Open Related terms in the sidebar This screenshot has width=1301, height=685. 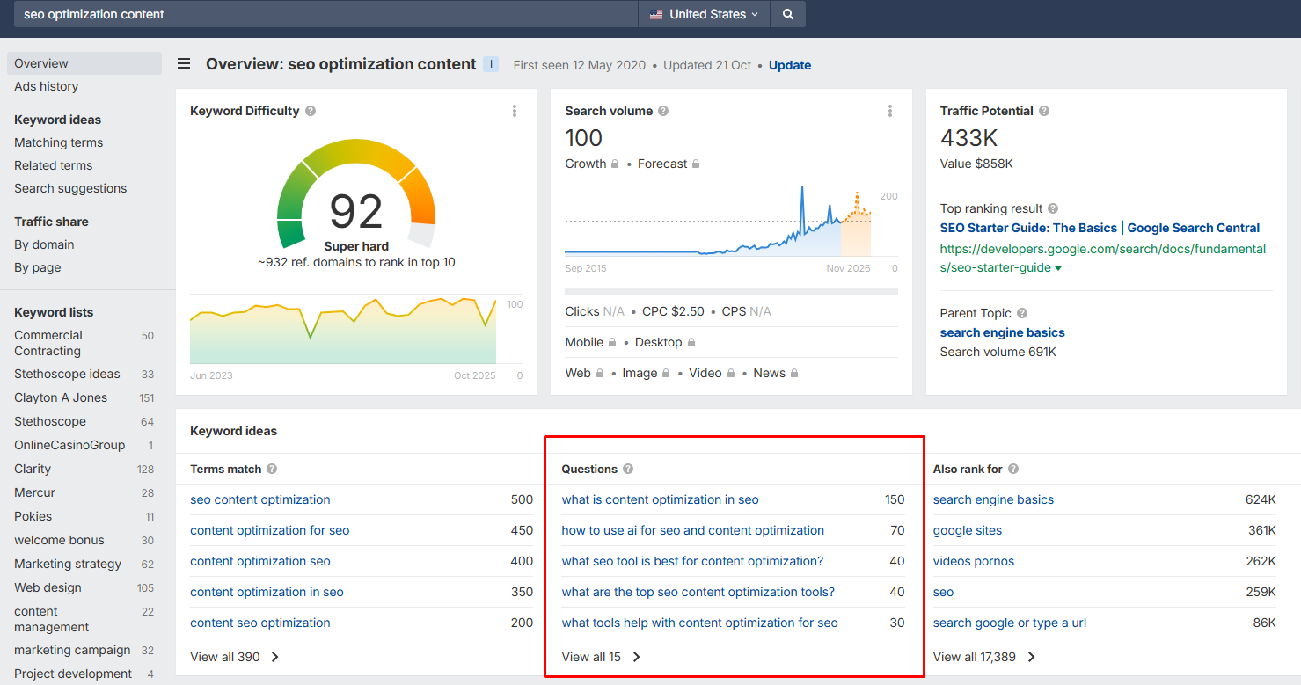53,165
